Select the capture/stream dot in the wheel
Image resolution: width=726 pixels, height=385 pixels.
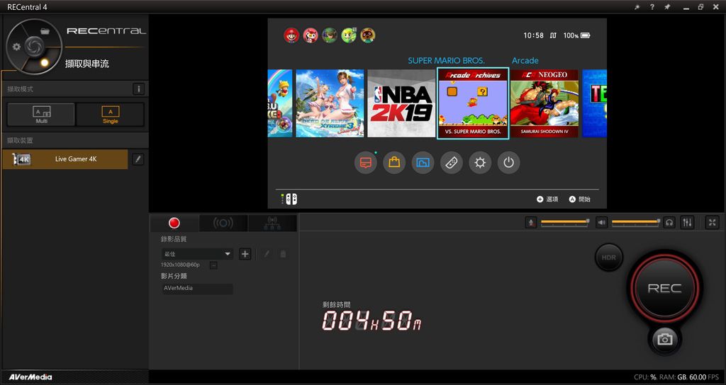pos(45,62)
